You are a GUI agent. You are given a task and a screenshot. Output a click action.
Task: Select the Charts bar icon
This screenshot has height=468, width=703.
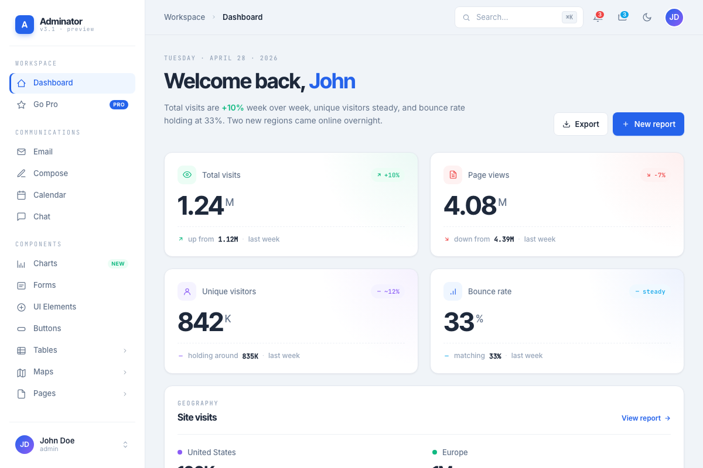coord(21,263)
